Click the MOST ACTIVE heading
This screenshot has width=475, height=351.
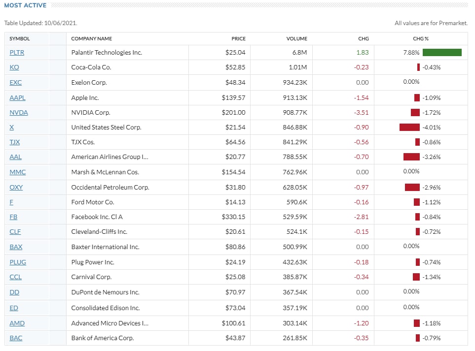[x=25, y=5]
